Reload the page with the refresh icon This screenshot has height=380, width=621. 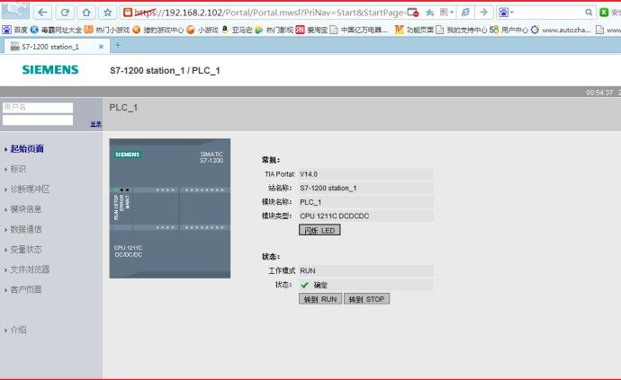click(x=65, y=13)
